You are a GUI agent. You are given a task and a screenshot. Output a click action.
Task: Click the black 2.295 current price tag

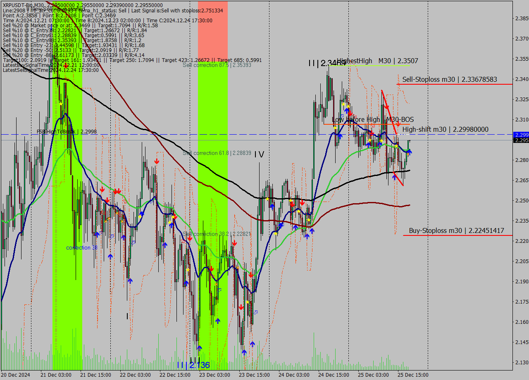pos(521,140)
